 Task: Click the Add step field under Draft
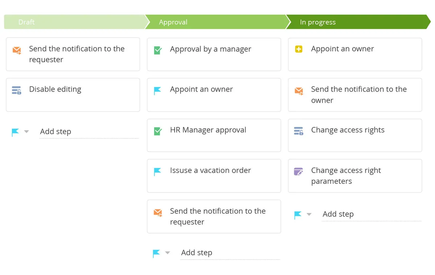coord(89,132)
